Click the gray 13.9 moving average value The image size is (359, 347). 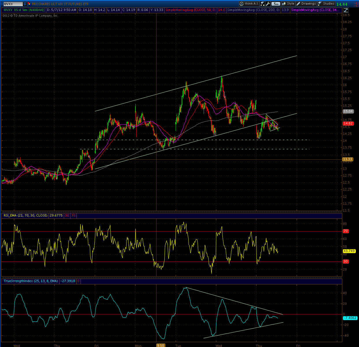pos(285,10)
